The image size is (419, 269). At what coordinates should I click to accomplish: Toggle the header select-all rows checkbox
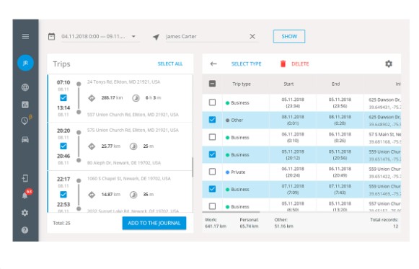coord(212,84)
